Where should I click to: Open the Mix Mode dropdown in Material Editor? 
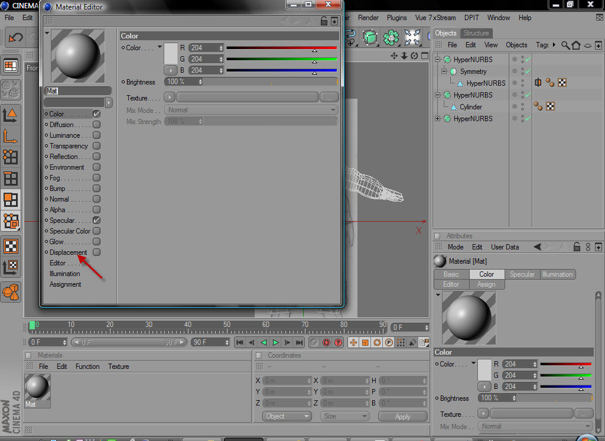point(251,110)
